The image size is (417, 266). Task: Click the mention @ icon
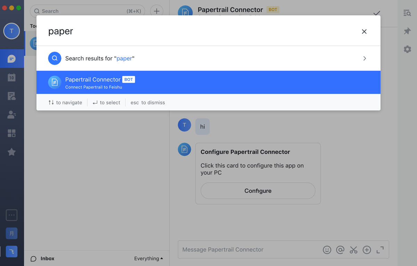tap(340, 250)
